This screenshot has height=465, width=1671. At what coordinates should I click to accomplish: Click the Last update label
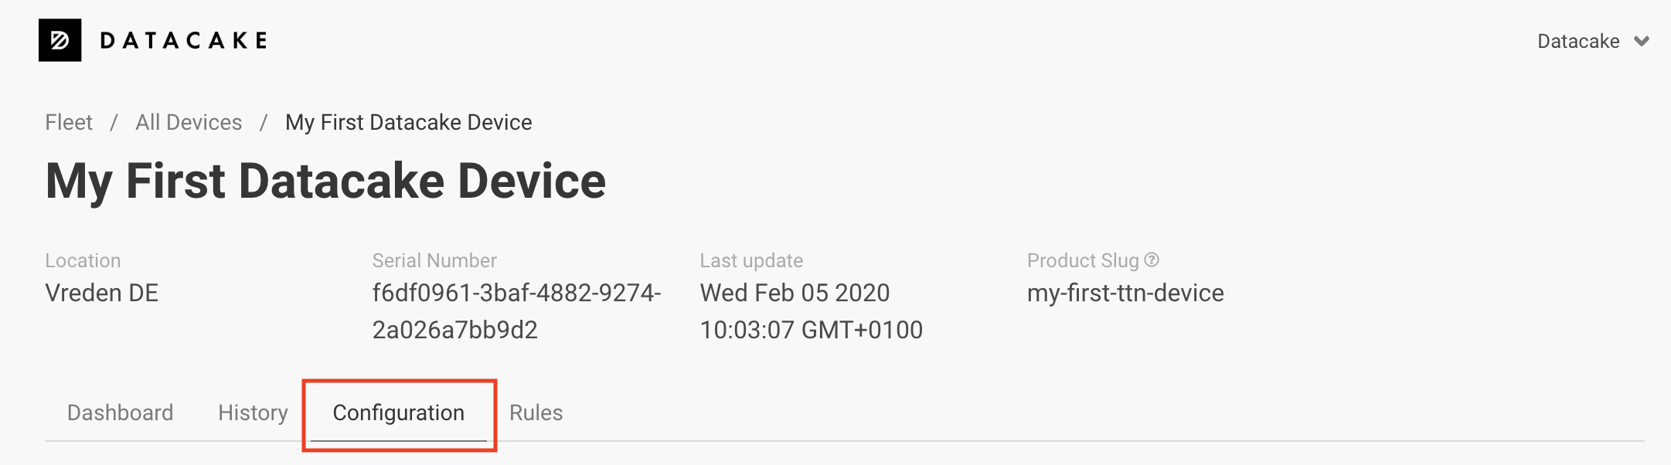coord(751,260)
